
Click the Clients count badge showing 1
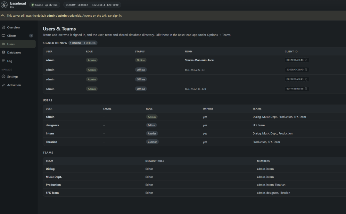[31, 36]
